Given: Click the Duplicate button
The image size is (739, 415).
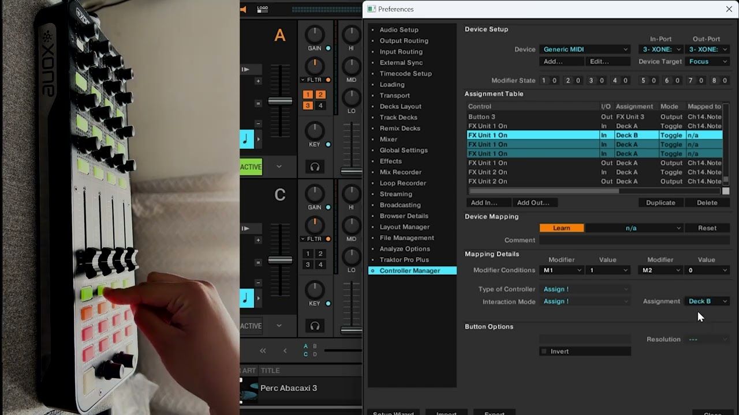Looking at the screenshot, I should (x=660, y=203).
